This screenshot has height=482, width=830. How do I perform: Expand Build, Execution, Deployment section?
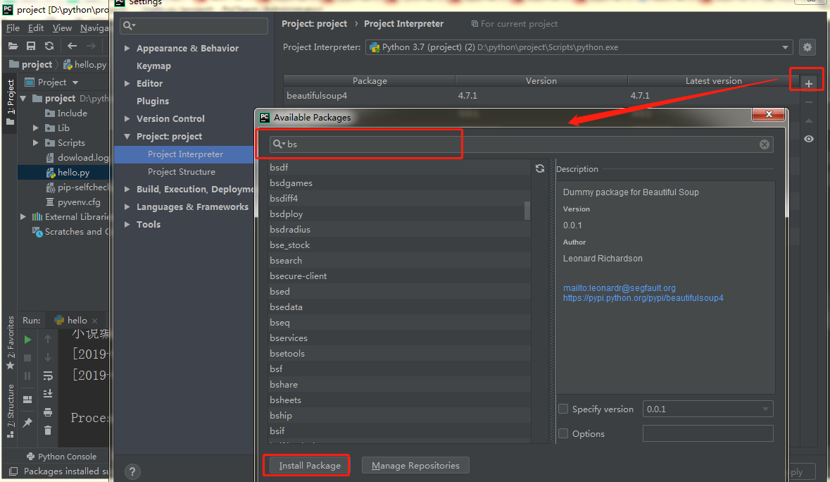click(127, 189)
